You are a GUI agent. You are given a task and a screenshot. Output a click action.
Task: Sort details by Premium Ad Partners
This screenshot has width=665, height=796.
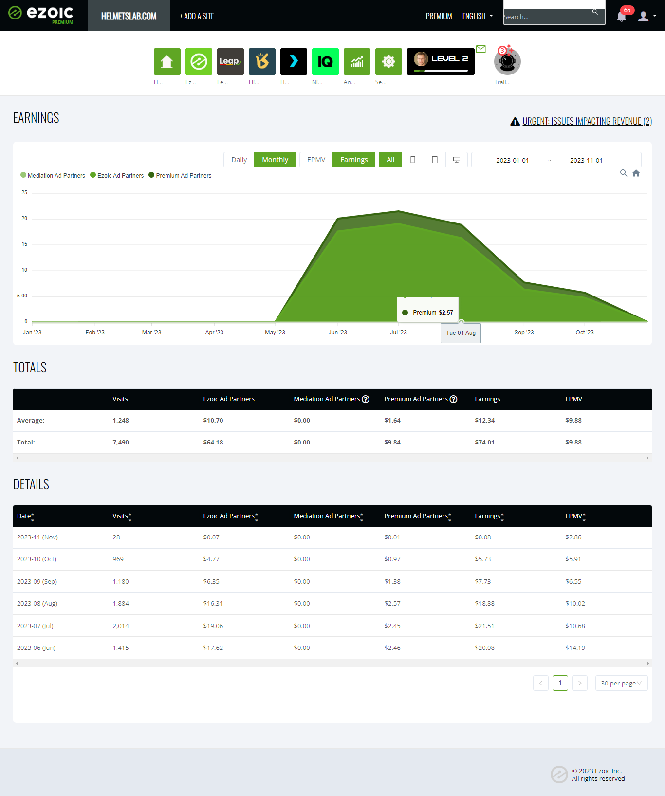(418, 516)
